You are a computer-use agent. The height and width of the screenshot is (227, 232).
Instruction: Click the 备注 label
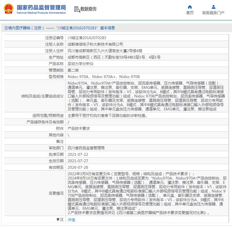(60, 141)
